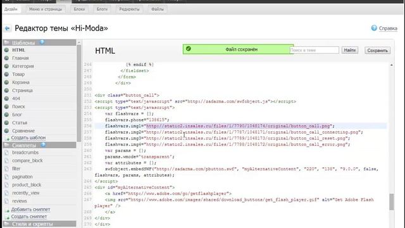Open the Блоги tab
This screenshot has width=405, height=228.
[102, 9]
